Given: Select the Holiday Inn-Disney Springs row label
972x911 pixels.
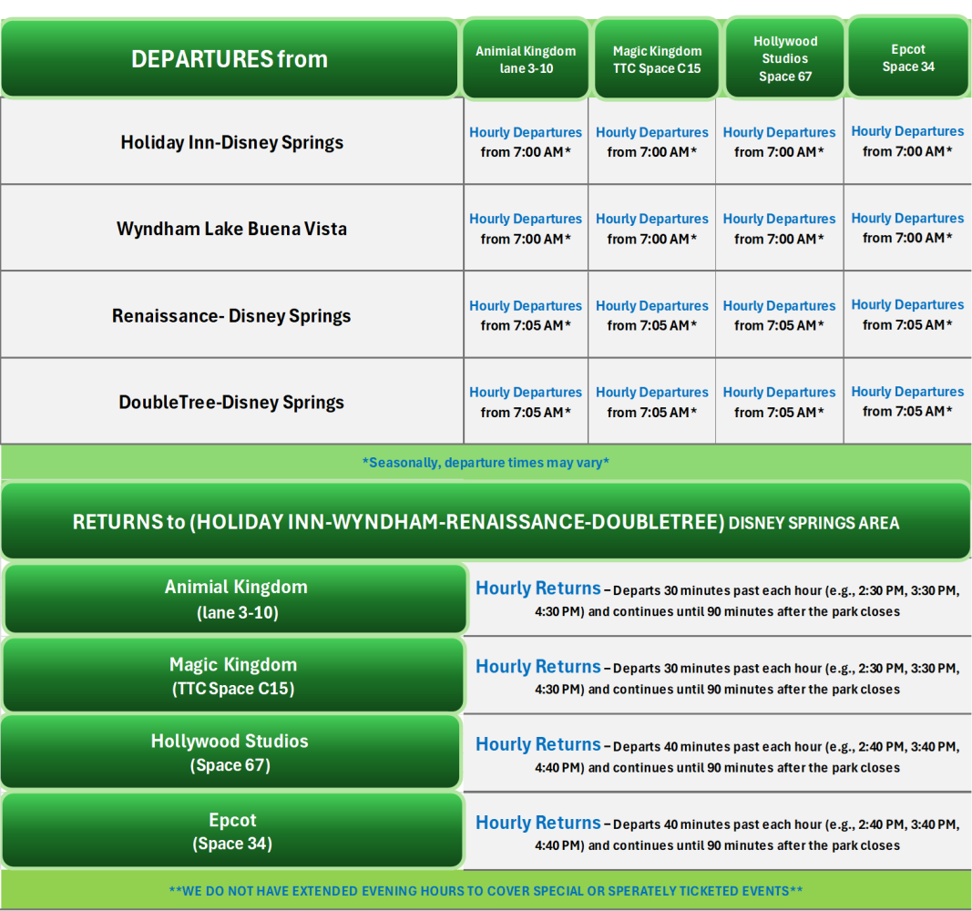Looking at the screenshot, I should [231, 142].
